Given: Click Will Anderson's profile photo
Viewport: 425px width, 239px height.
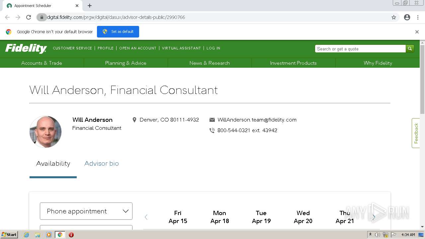Looking at the screenshot, I should 45,132.
